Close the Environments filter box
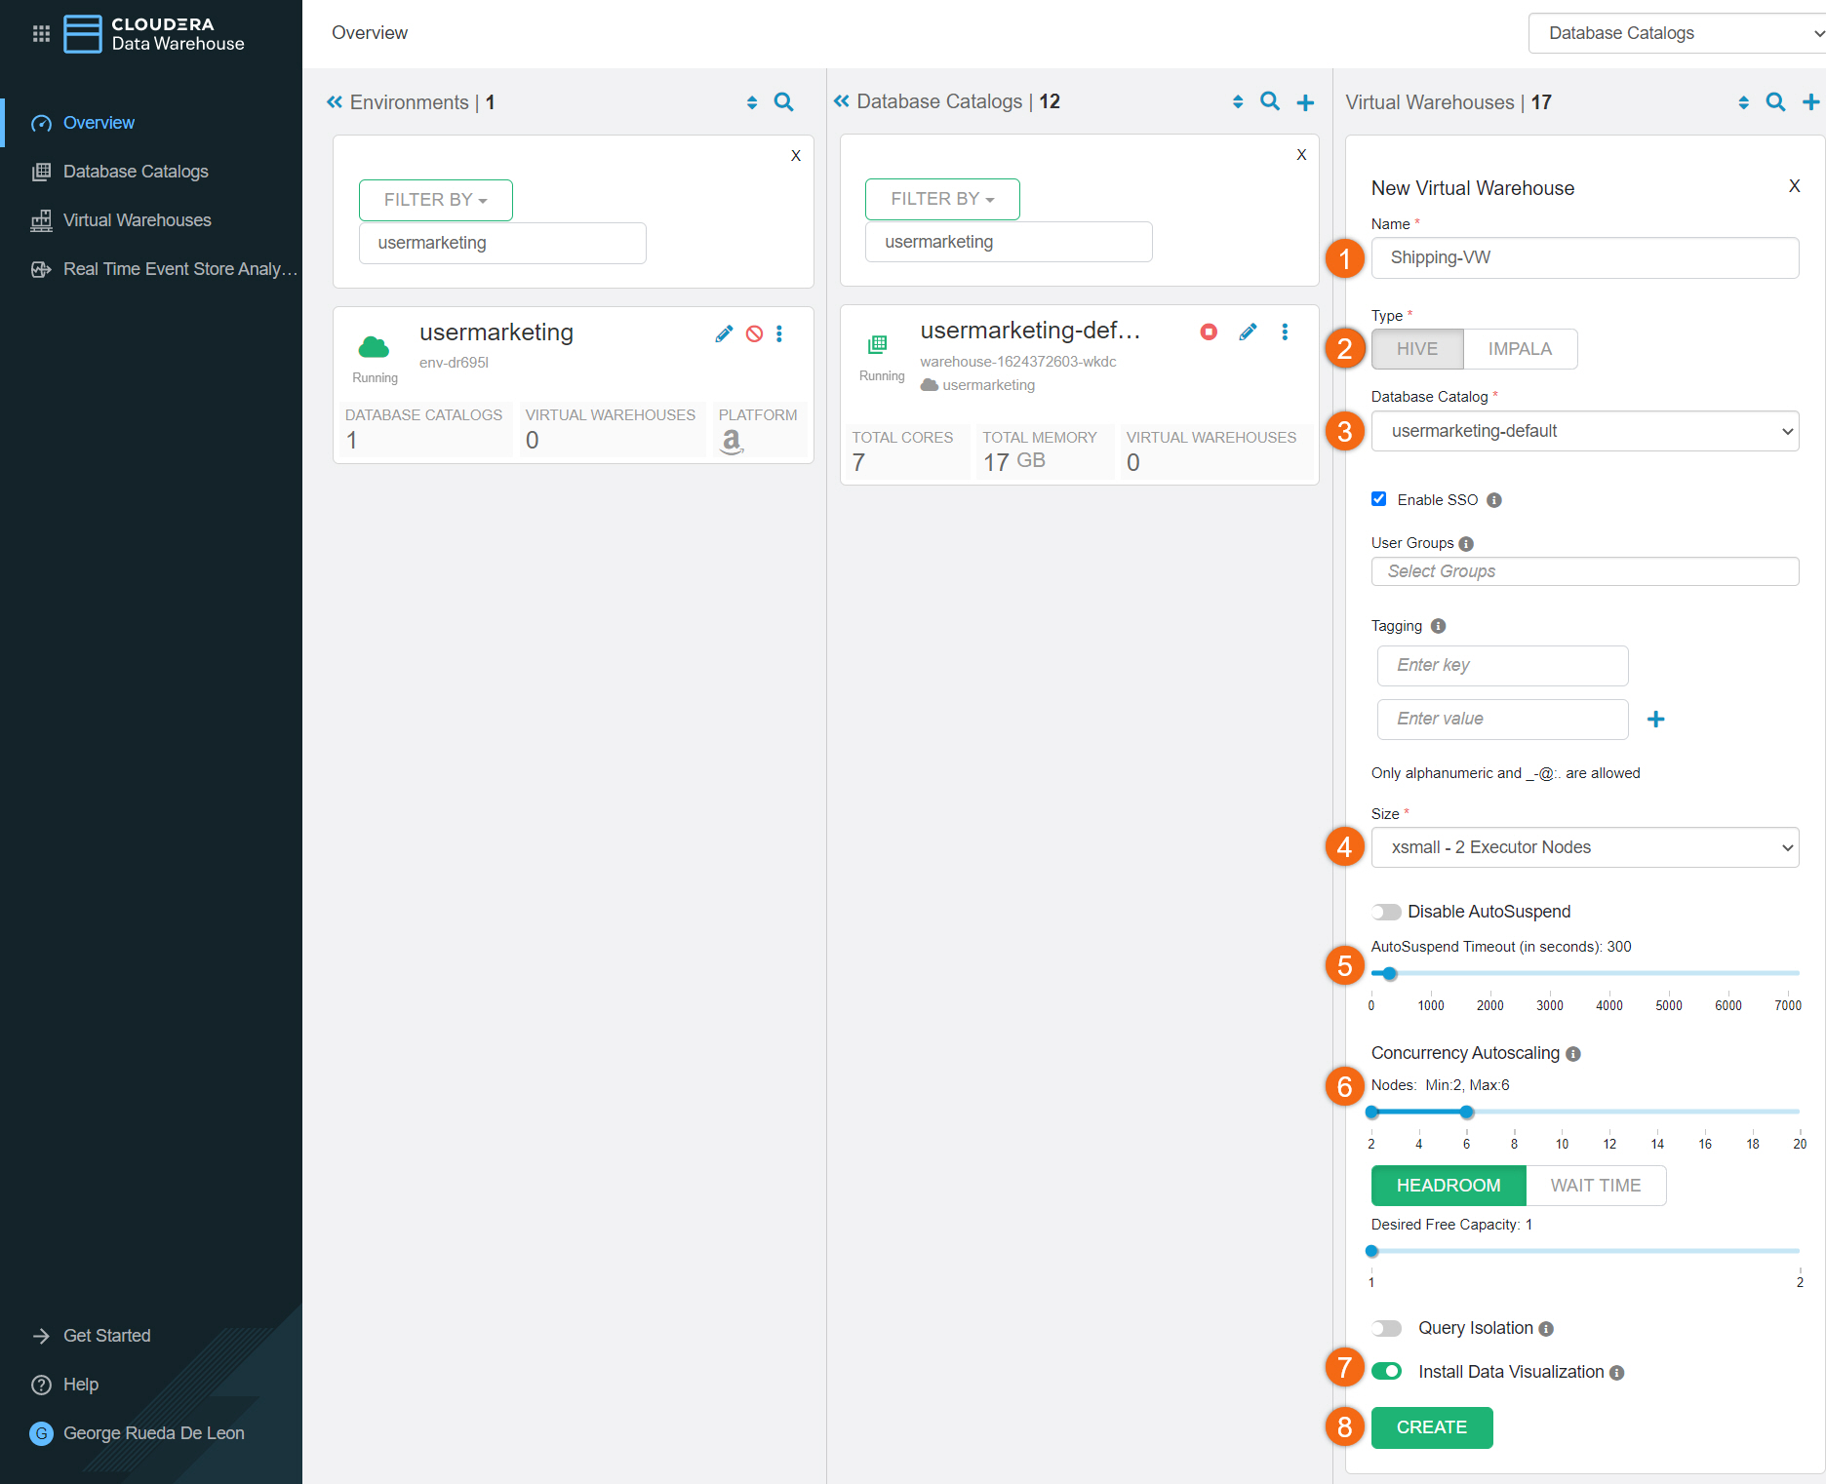 pos(796,156)
